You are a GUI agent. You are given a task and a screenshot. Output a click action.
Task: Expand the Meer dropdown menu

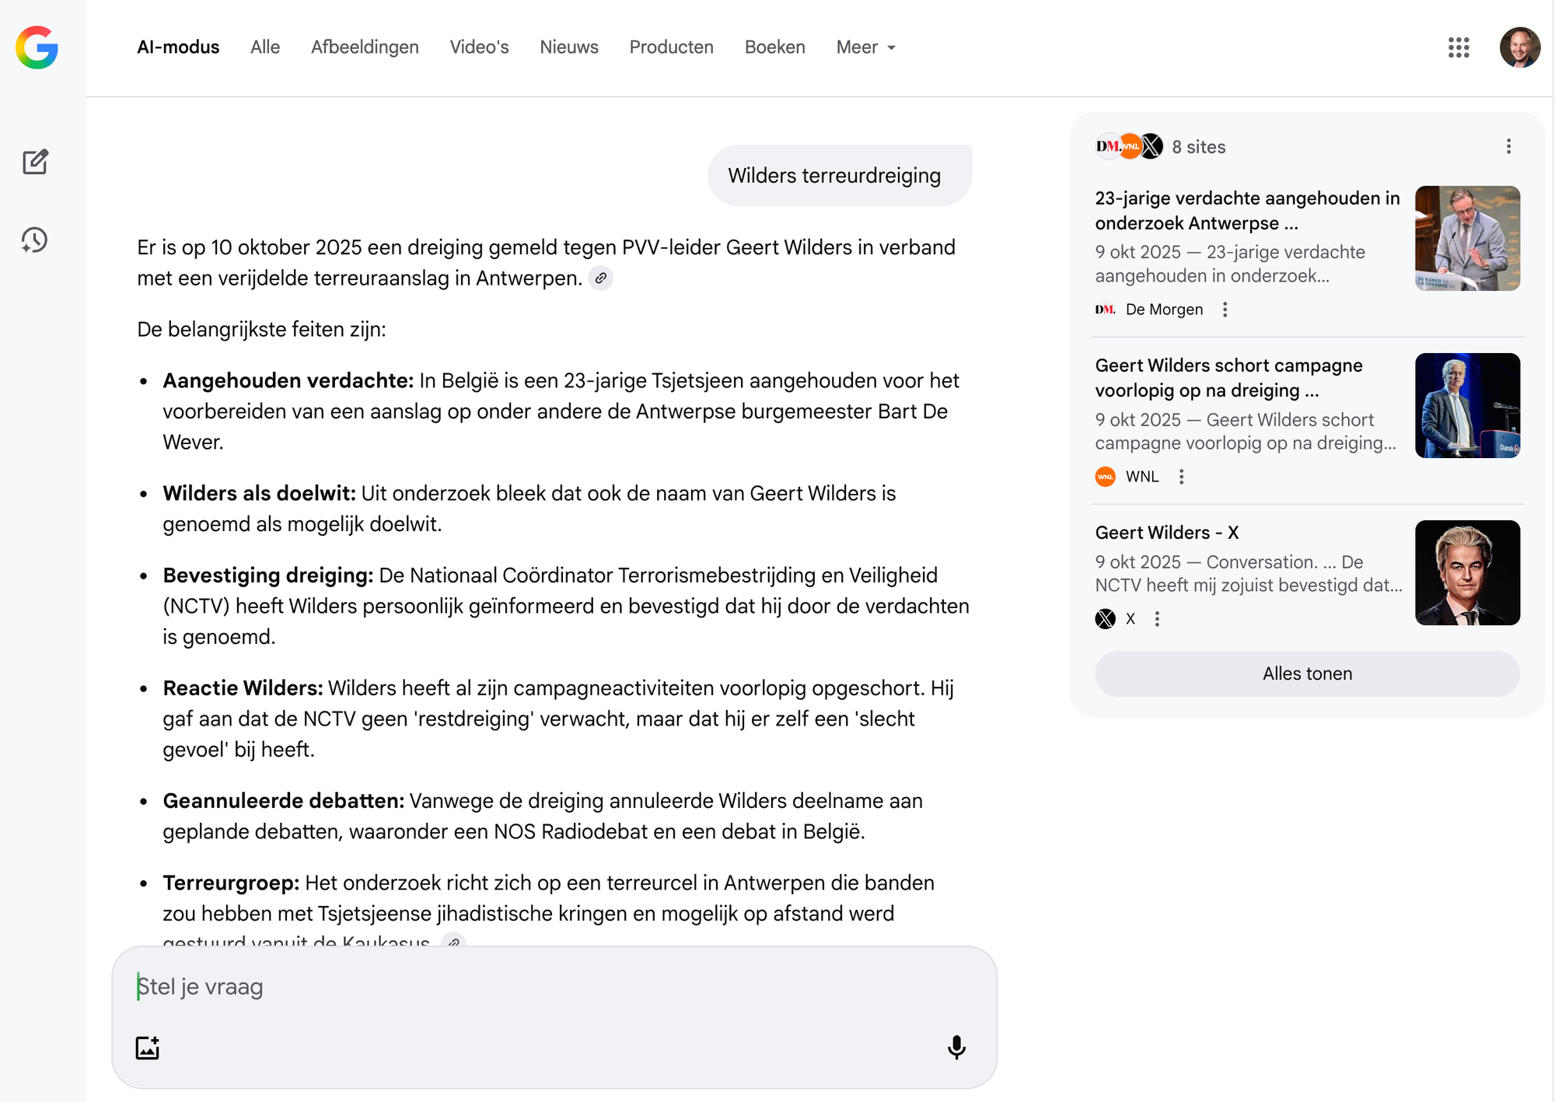[865, 47]
